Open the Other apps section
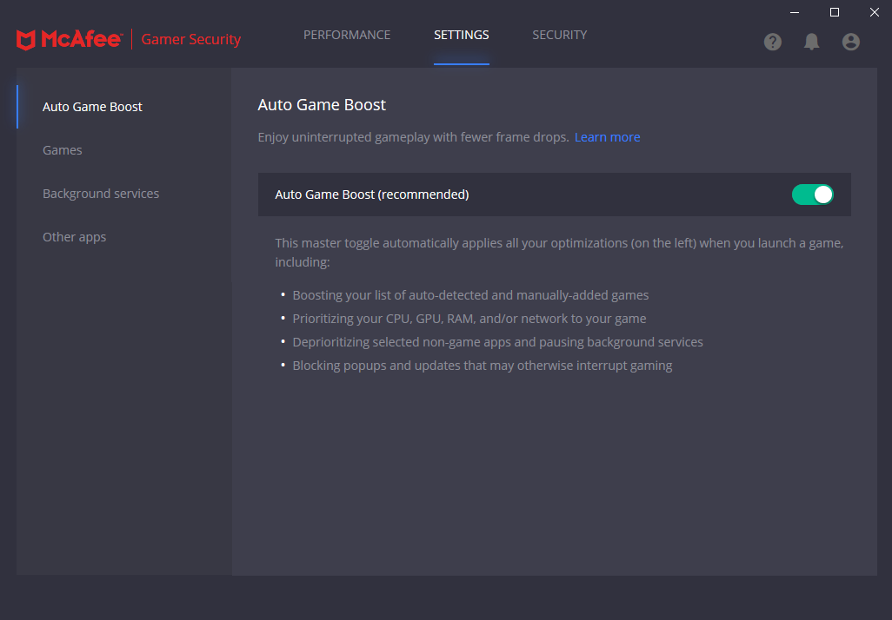This screenshot has width=892, height=620. (x=74, y=237)
